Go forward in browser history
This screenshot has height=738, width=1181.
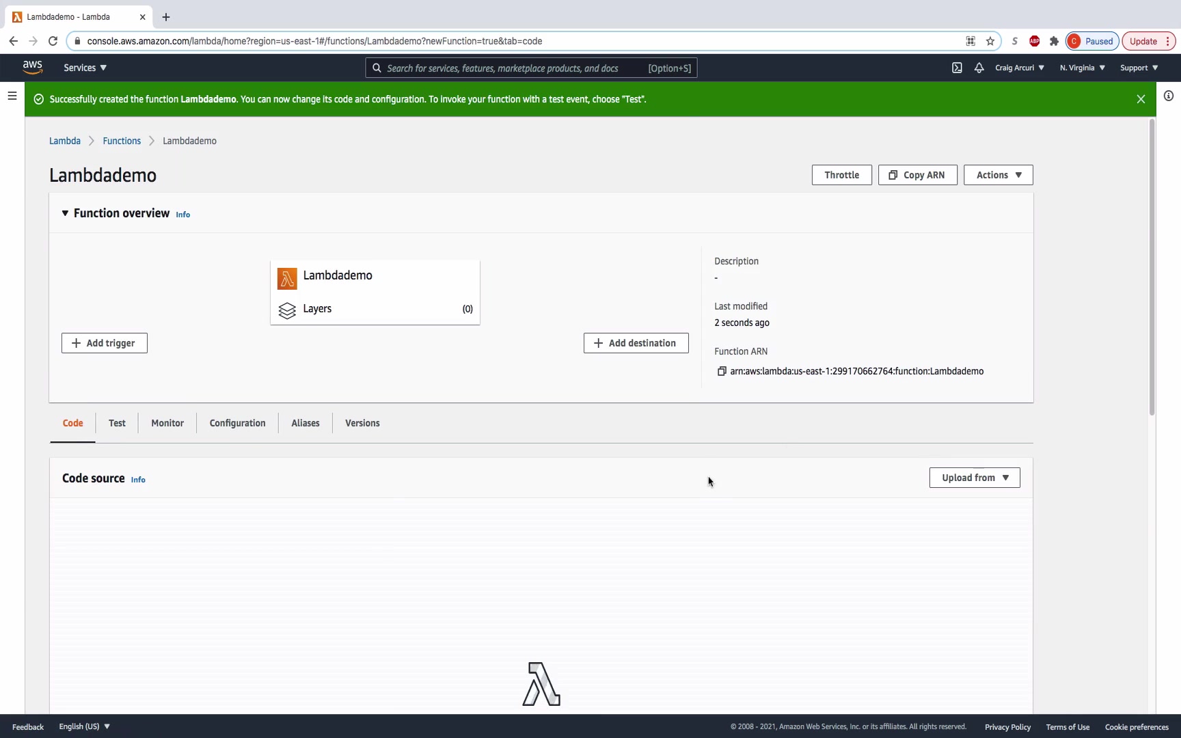33,41
